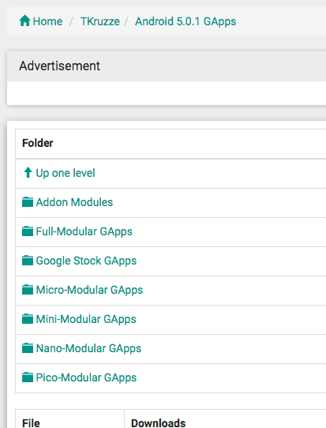The image size is (326, 428).
Task: Select Android 5.0.1 GApps breadcrumb
Action: (x=185, y=21)
